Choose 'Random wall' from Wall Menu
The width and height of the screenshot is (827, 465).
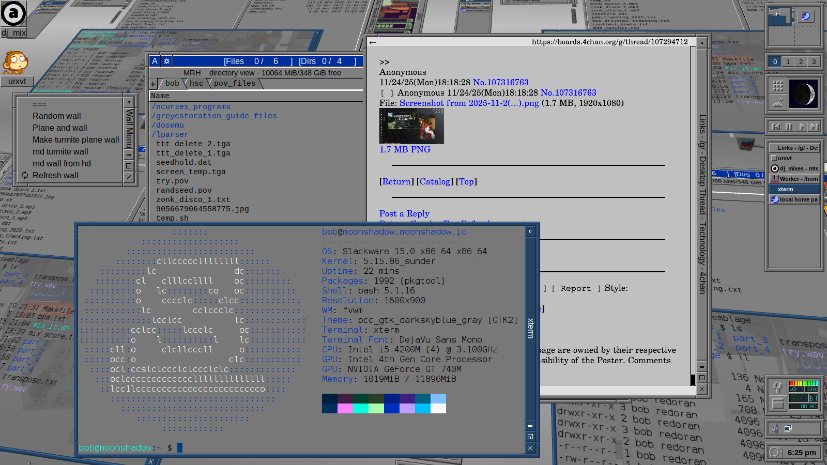(x=57, y=116)
